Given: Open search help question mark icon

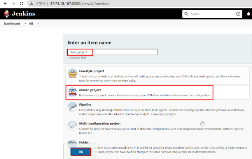Looking at the screenshot, I should [238, 14].
